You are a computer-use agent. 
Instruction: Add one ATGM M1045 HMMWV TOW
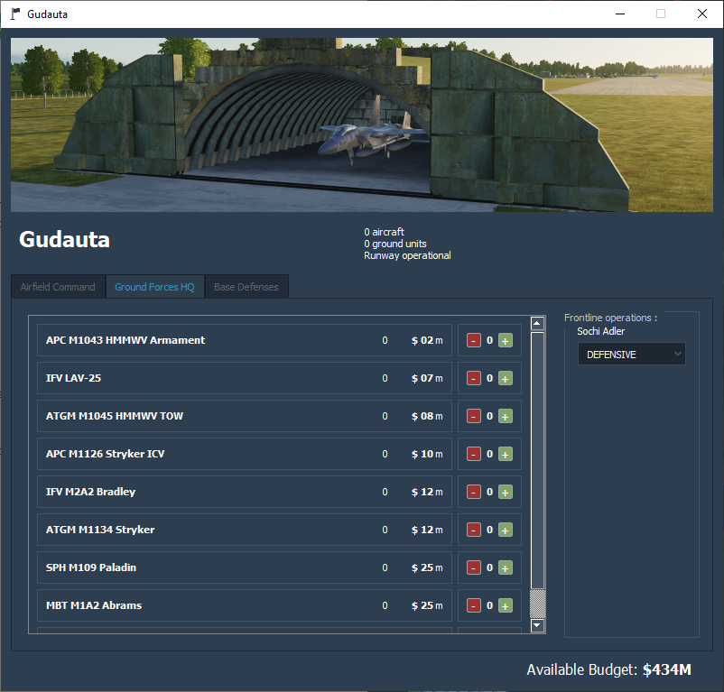(x=505, y=416)
